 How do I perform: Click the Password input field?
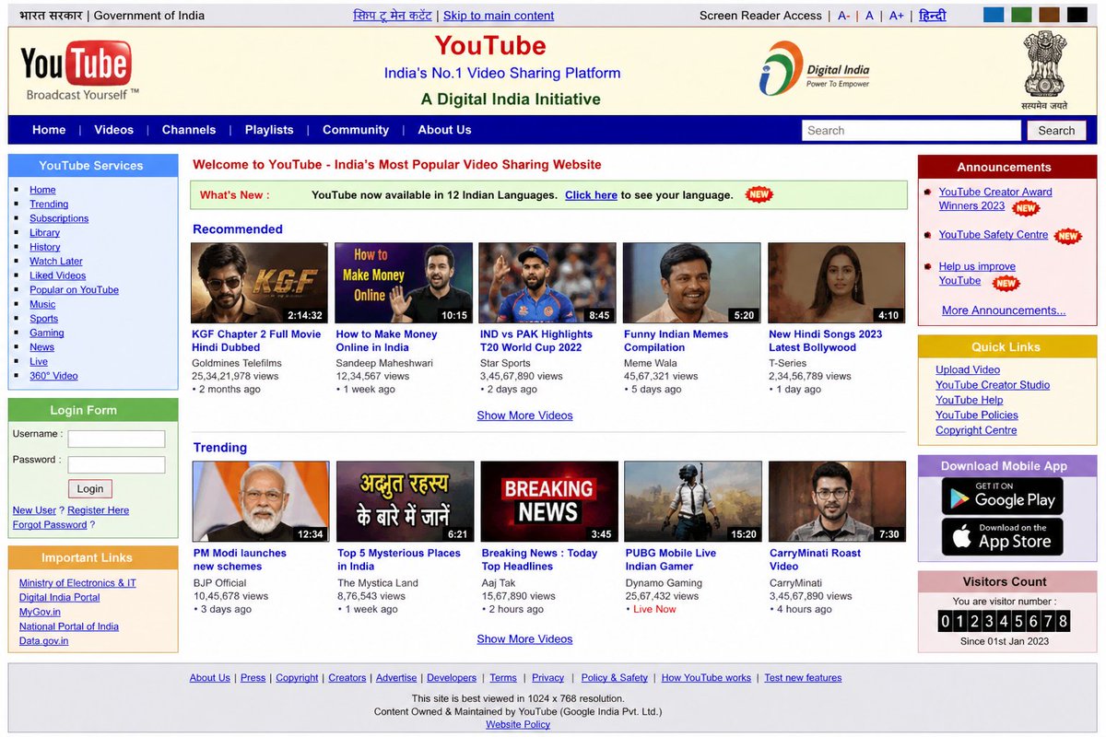click(x=116, y=464)
